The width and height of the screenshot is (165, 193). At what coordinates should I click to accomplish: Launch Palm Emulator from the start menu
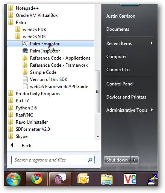(x=51, y=44)
